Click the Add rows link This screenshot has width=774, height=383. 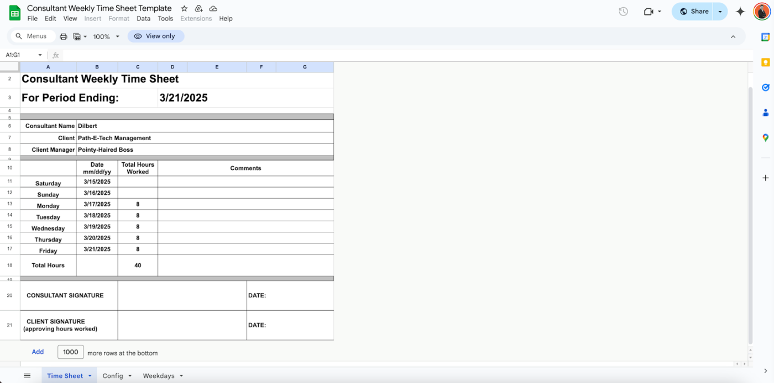(38, 352)
